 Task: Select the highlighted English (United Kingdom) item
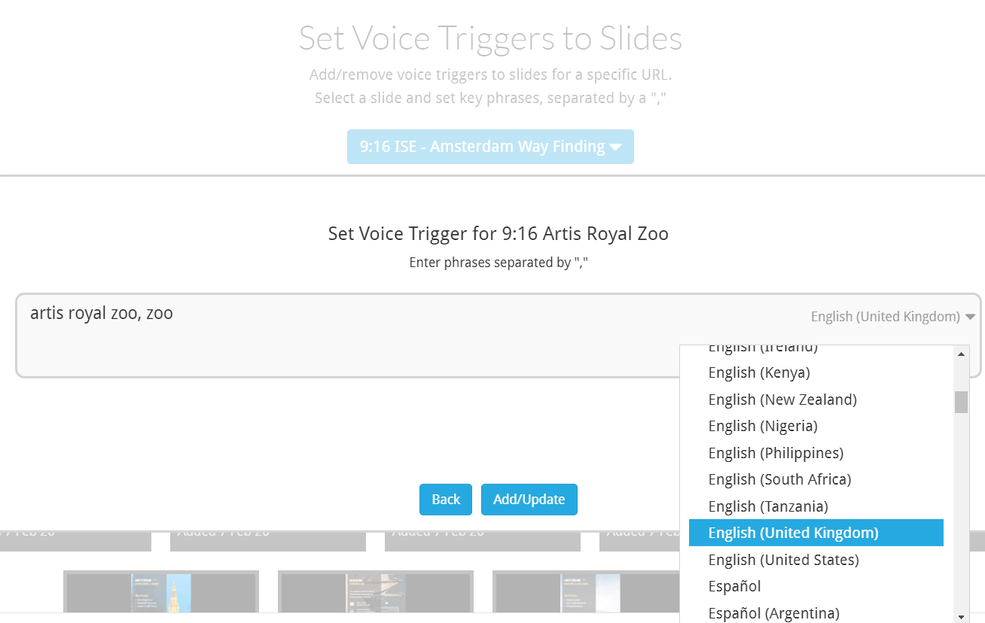pyautogui.click(x=794, y=533)
